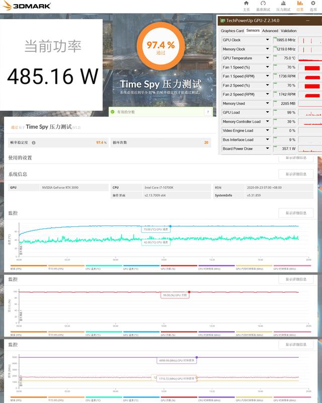Show details for the clock frequency 监控 chart

click(x=296, y=345)
